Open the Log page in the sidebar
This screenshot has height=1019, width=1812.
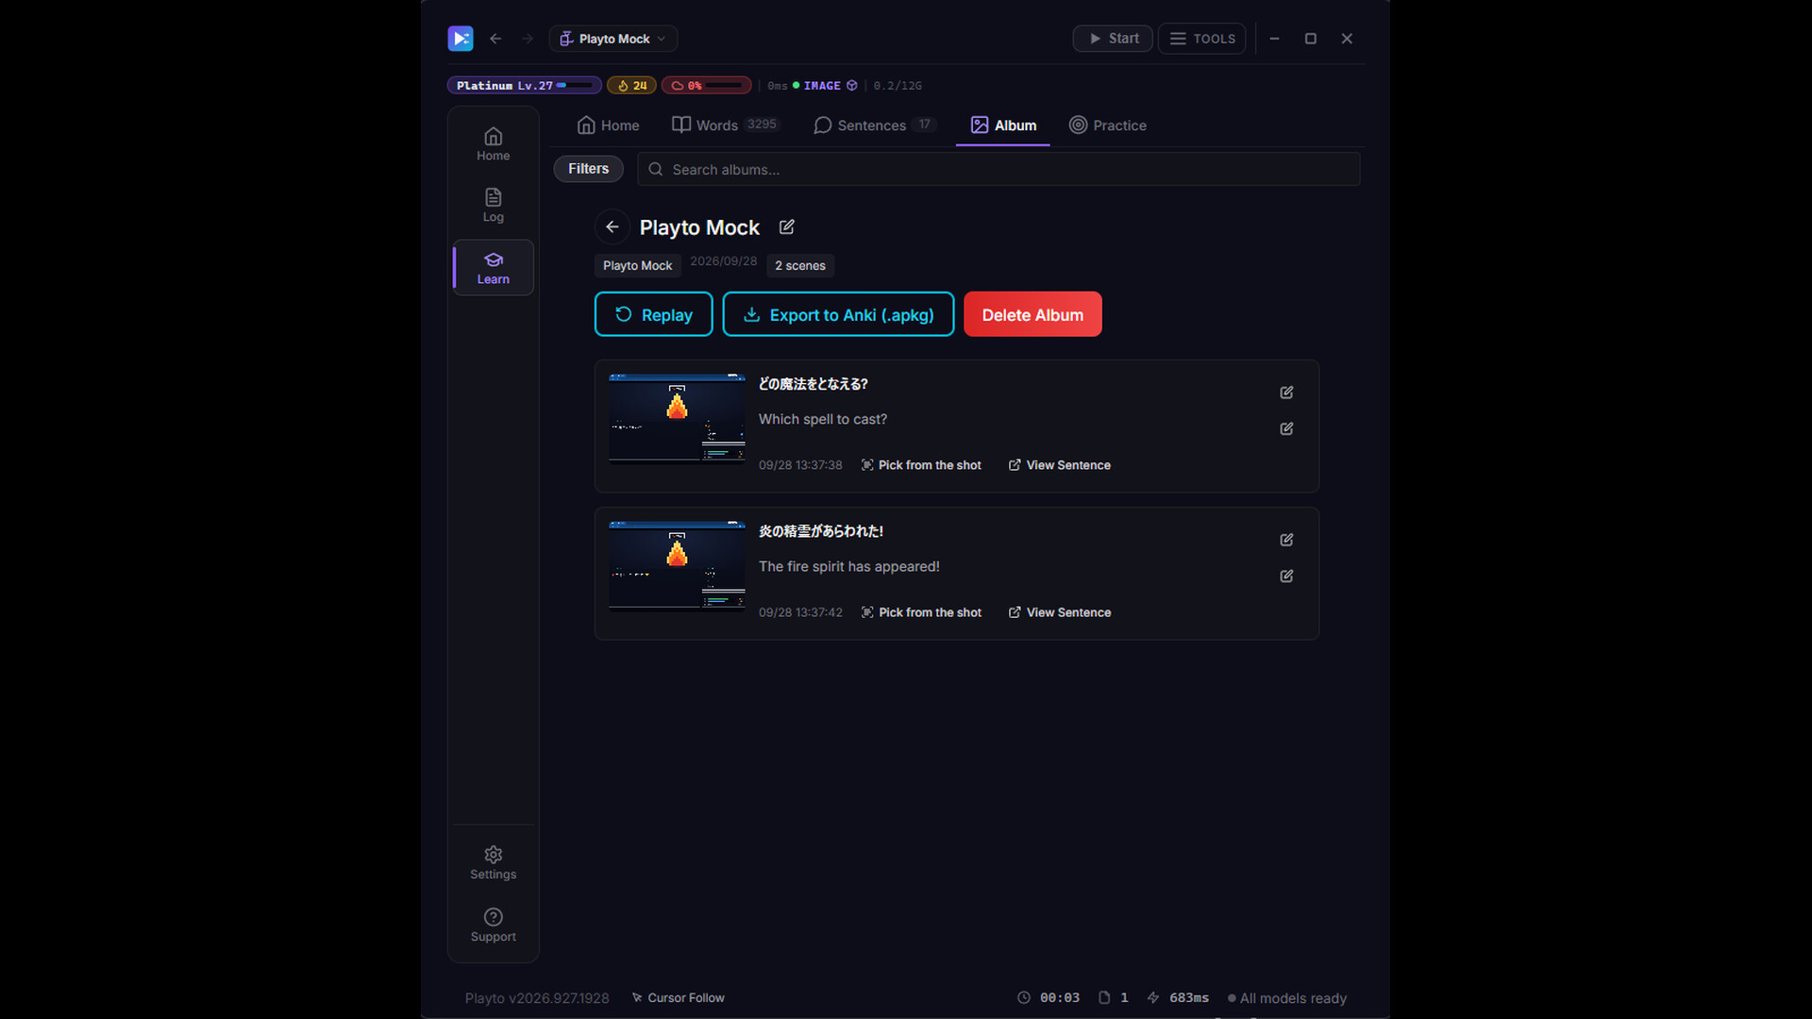[x=493, y=205]
